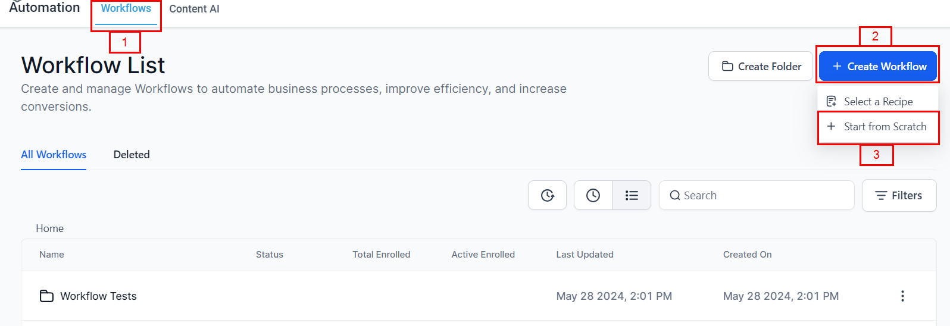950x326 pixels.
Task: Open the Filters panel
Action: tap(899, 196)
